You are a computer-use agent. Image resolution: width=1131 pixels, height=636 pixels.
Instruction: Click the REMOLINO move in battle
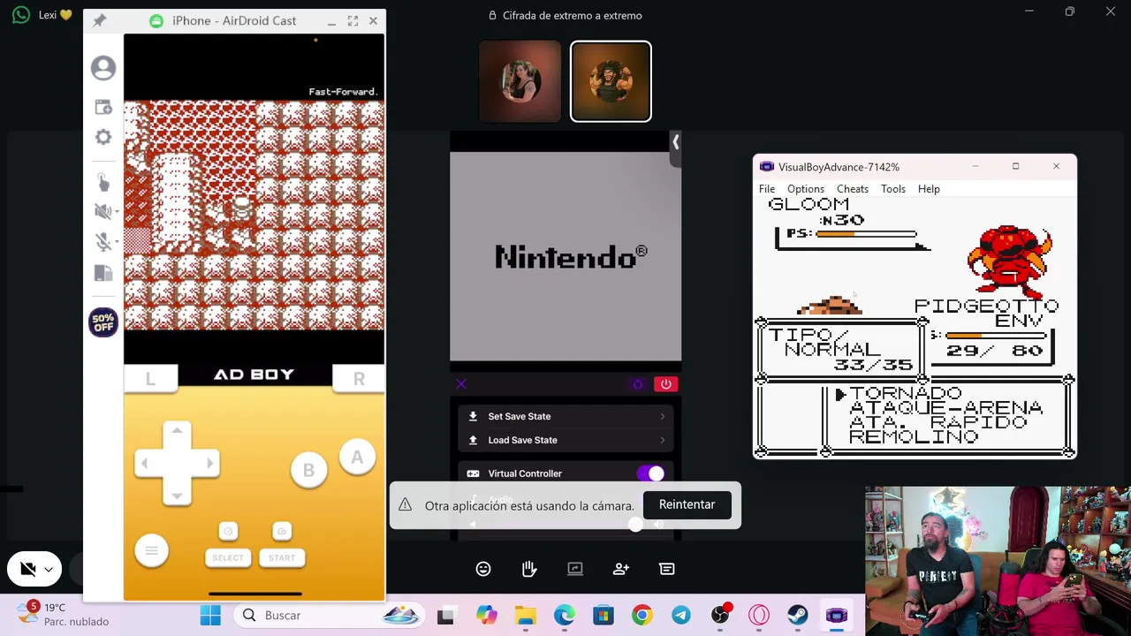coord(914,437)
